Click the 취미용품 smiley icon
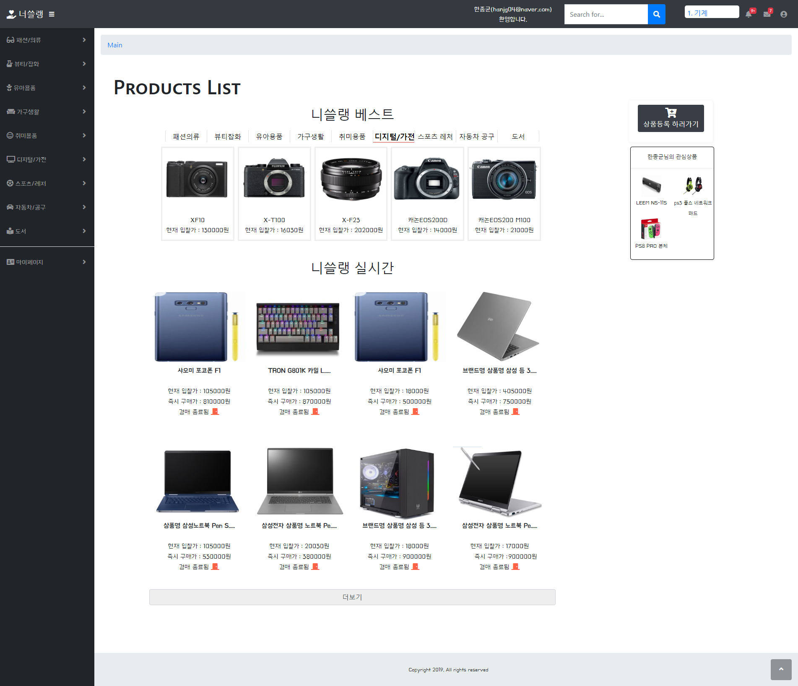798x686 pixels. pyautogui.click(x=10, y=135)
